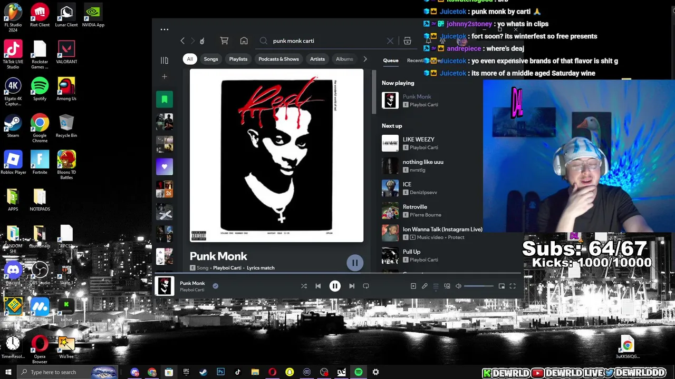Open Spotify three-dot menu
Viewport: 675px width, 379px height.
pyautogui.click(x=165, y=29)
